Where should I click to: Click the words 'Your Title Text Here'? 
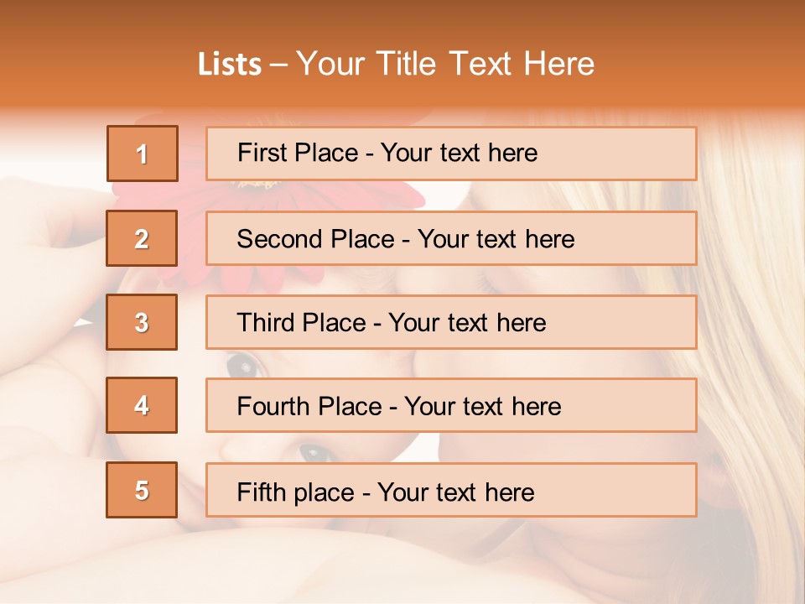[445, 64]
